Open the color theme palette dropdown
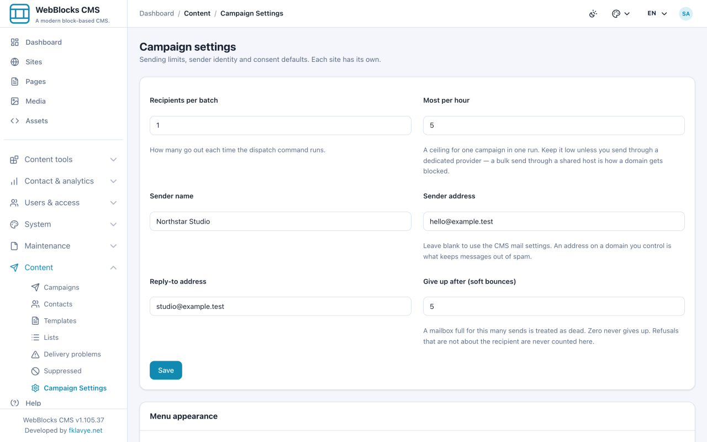 click(621, 14)
